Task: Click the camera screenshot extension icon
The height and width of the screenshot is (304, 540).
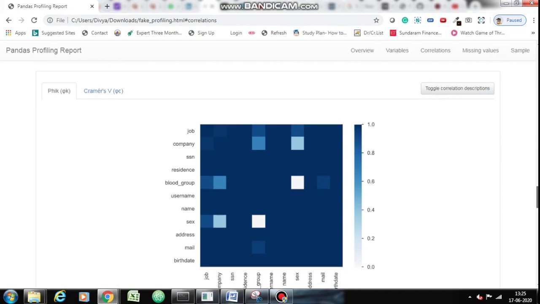Action: 468,20
